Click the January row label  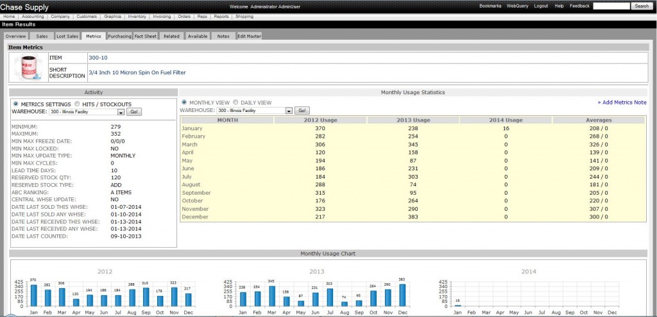point(192,128)
